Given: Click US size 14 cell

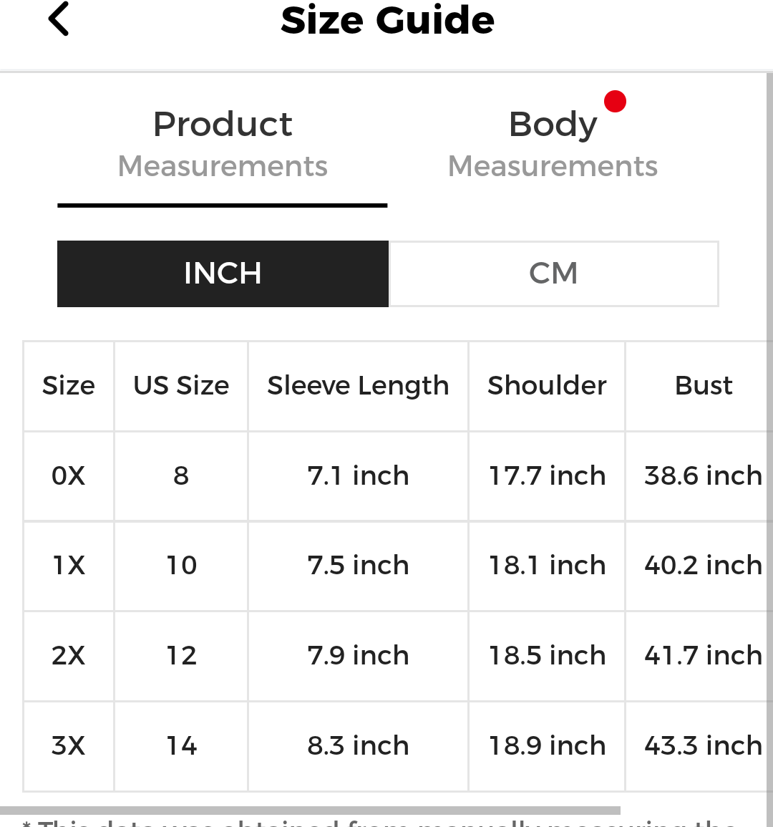Looking at the screenshot, I should point(181,746).
